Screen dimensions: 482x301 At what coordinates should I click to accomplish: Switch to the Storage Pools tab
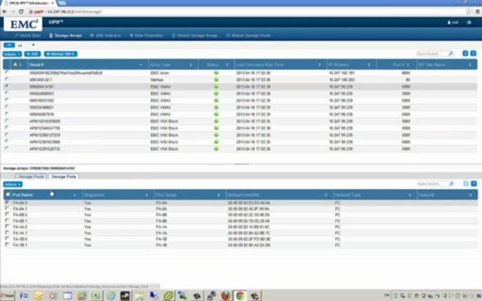[x=31, y=176]
